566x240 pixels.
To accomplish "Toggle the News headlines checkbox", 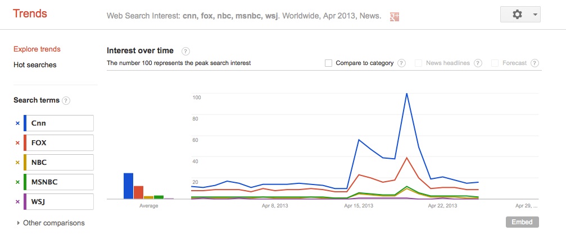I will [419, 63].
